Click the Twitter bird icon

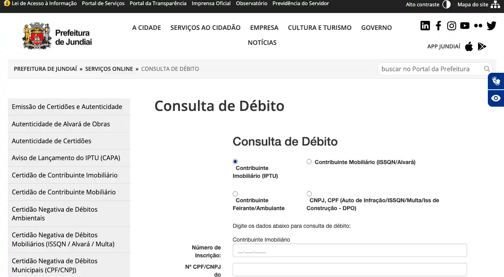[491, 26]
